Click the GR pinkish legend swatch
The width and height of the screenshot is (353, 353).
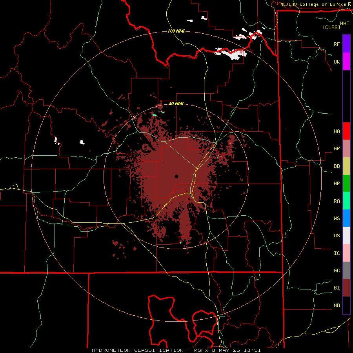[346, 149]
